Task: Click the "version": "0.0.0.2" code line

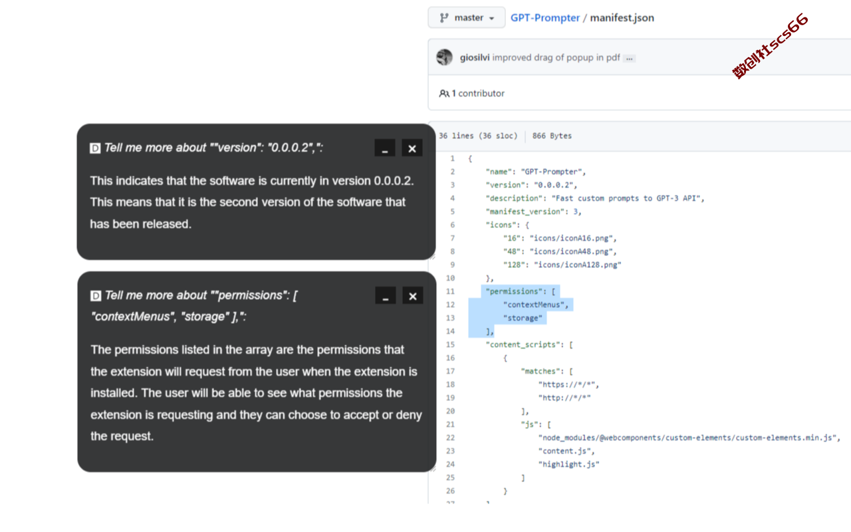Action: 532,185
